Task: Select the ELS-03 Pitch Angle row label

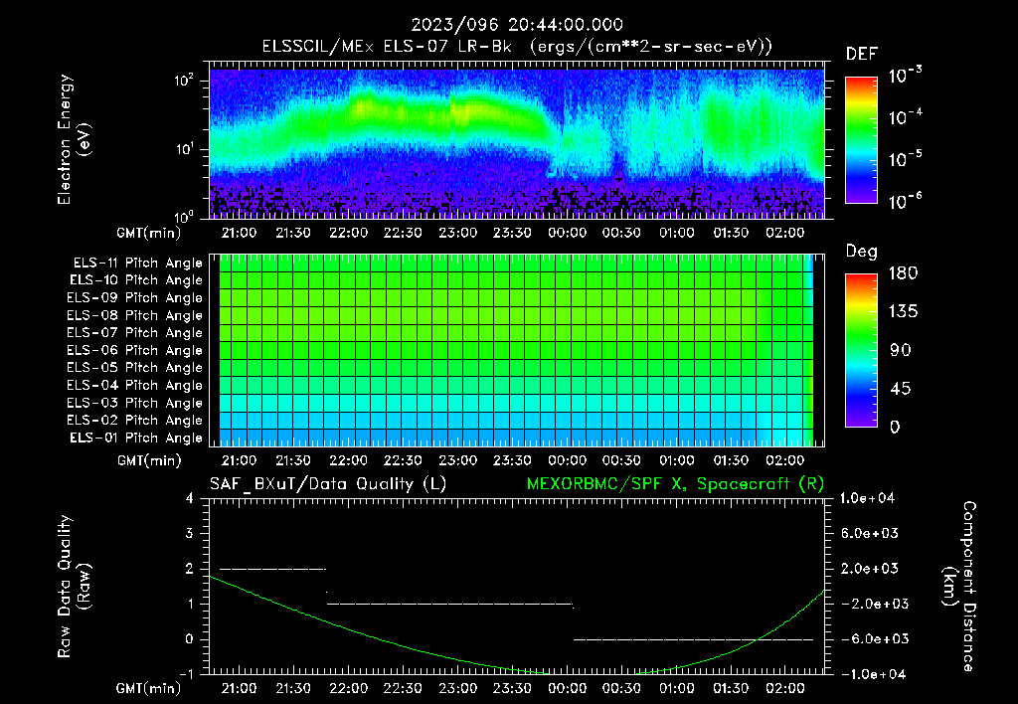Action: coord(135,404)
